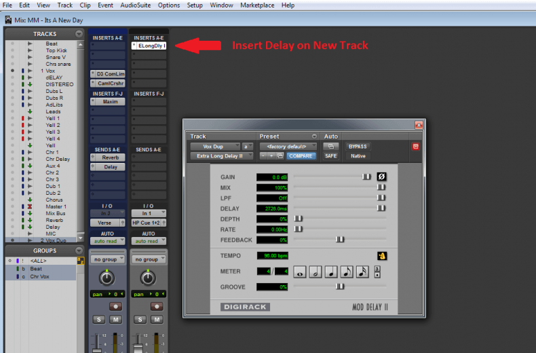Open the insert position 'a' dropdown
536x353 pixels.
point(247,147)
